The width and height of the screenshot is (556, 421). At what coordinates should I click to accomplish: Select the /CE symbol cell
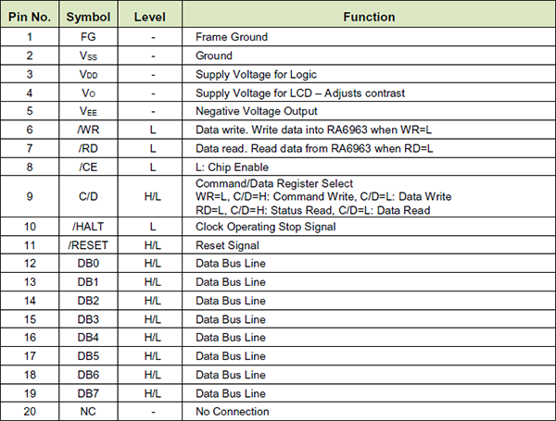[x=89, y=167]
